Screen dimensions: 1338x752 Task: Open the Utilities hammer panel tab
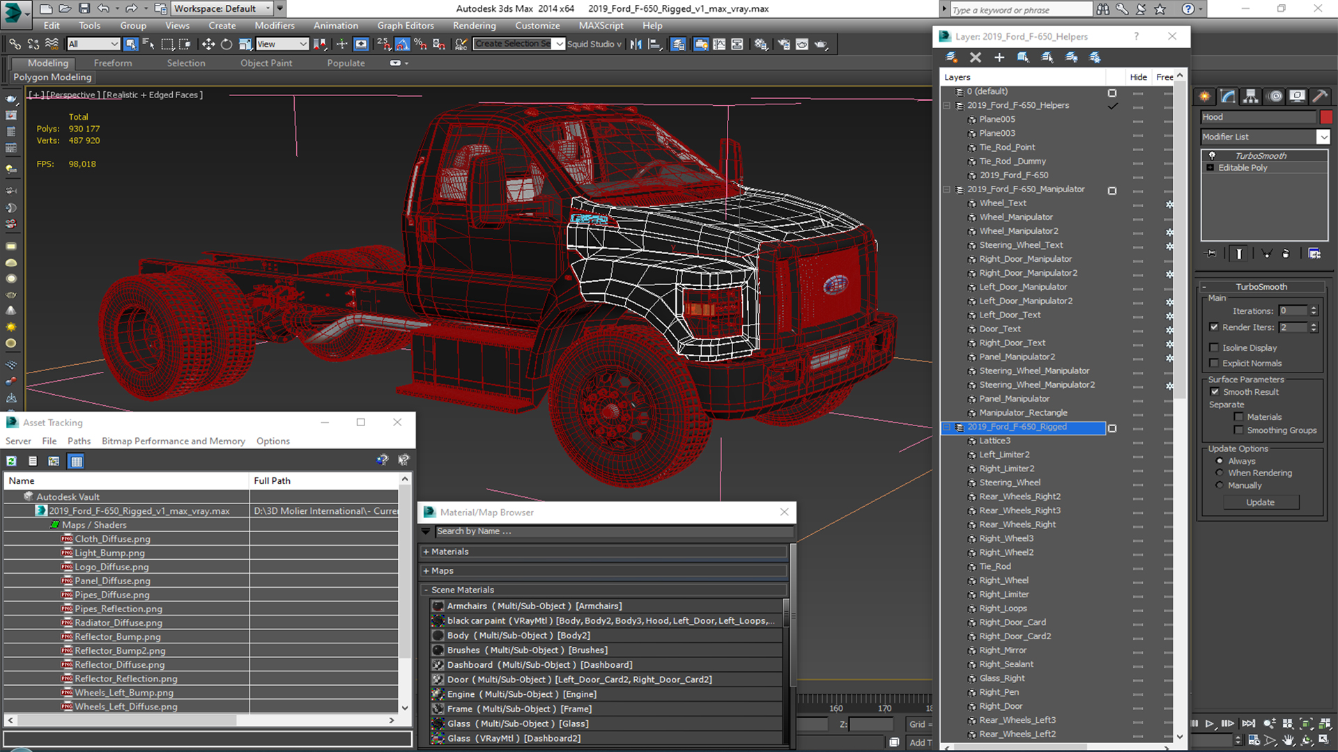click(x=1319, y=96)
